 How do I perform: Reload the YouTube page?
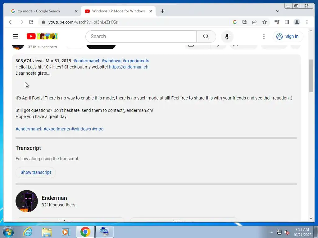click(31, 22)
